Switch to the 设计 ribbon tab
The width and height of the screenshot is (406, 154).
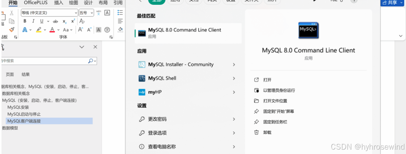[88, 3]
